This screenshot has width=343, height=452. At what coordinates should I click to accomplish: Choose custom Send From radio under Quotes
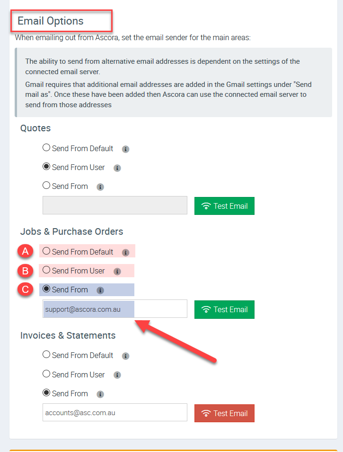pos(46,186)
